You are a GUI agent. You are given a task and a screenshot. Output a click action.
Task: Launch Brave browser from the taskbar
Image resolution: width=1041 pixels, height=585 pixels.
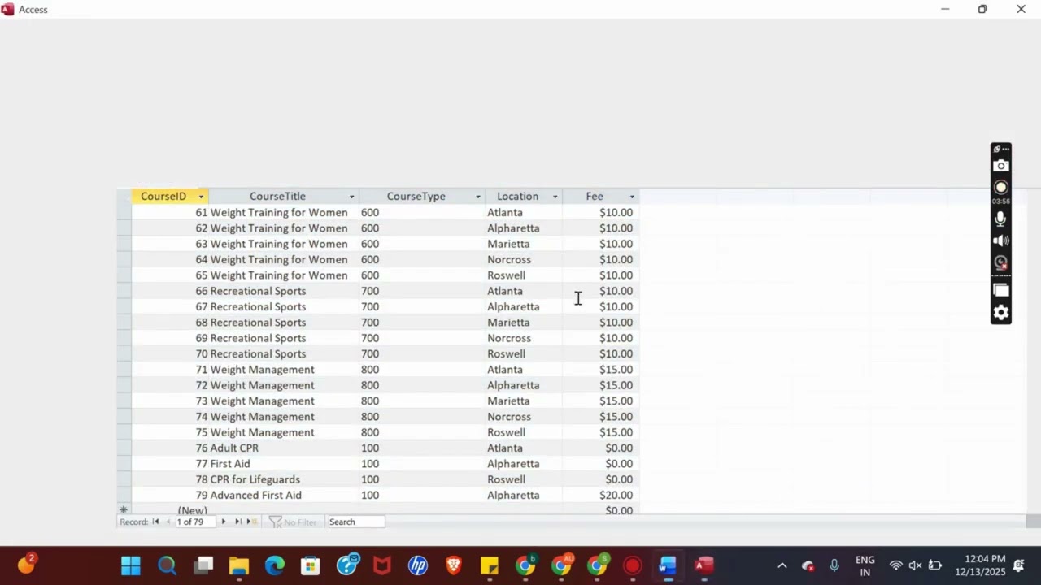(454, 565)
